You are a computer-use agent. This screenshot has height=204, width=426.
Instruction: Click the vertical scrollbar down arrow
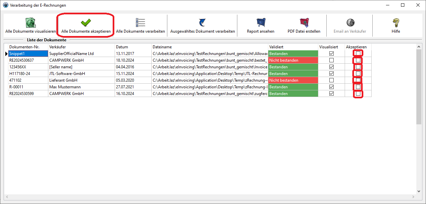[x=419, y=191]
